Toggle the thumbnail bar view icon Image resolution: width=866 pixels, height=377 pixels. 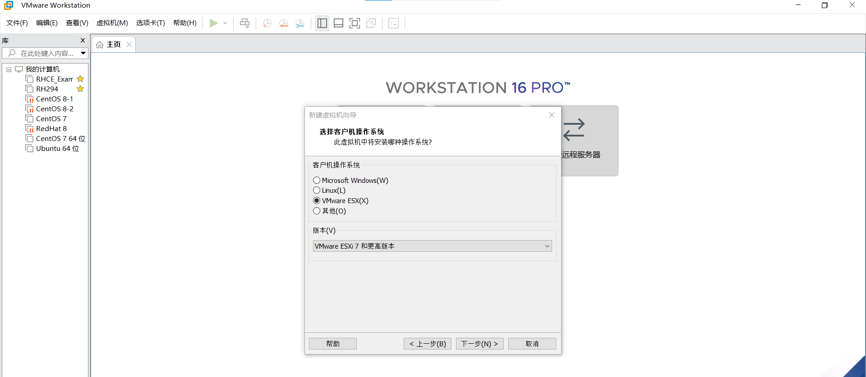(339, 23)
